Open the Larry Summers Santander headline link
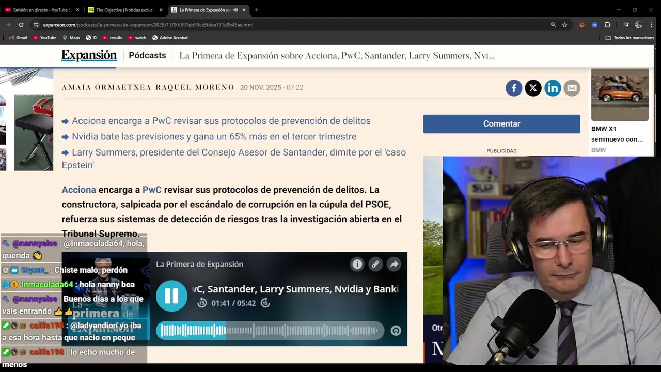661x372 pixels. pos(234,159)
